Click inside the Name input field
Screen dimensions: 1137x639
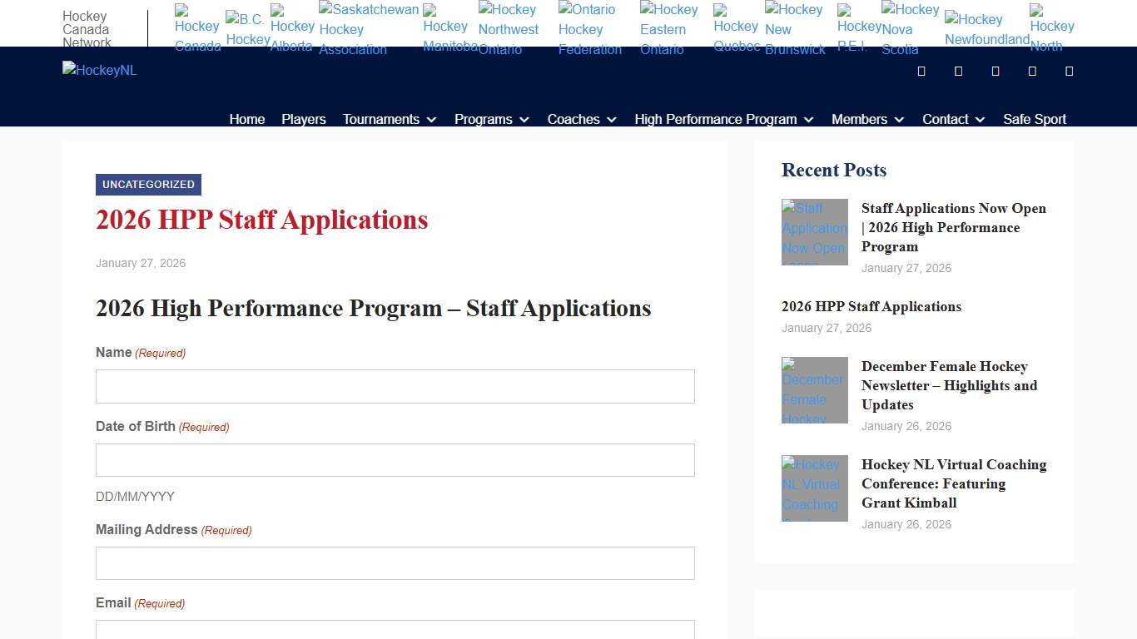(395, 386)
